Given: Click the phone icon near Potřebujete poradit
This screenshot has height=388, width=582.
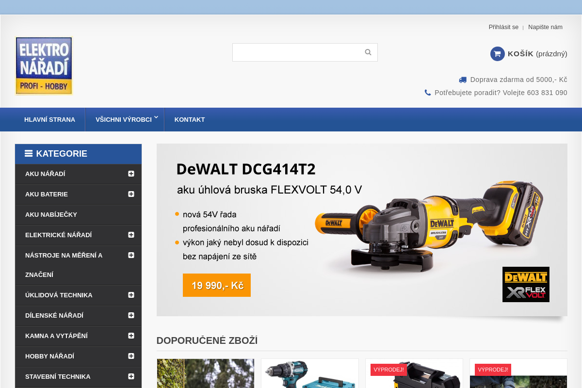Looking at the screenshot, I should point(428,93).
